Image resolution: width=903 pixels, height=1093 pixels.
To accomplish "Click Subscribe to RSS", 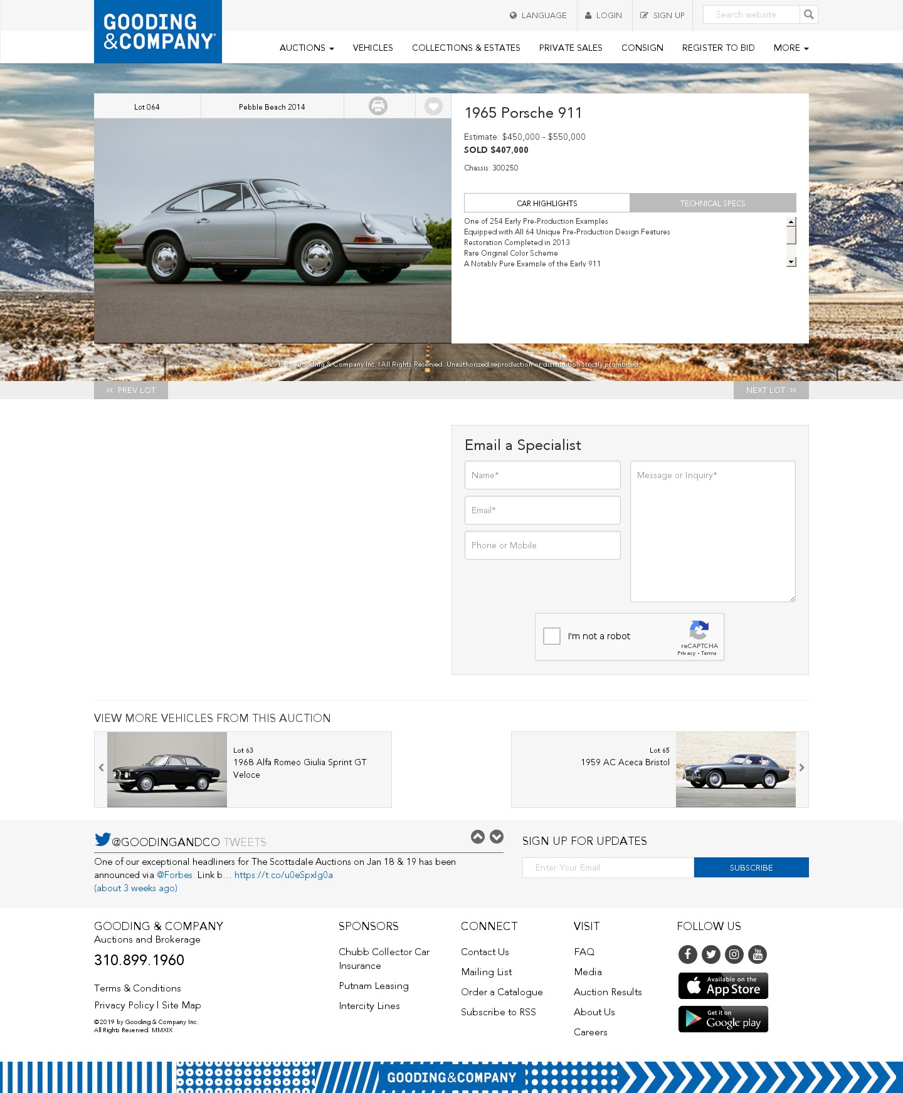I will [499, 1012].
